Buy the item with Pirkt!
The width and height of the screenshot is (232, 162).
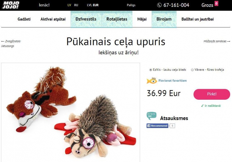pos(212,94)
